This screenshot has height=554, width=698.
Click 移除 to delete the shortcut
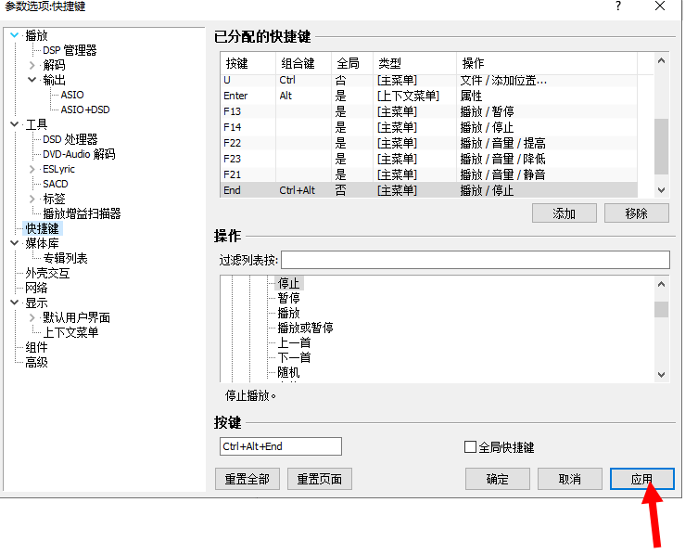click(x=636, y=213)
